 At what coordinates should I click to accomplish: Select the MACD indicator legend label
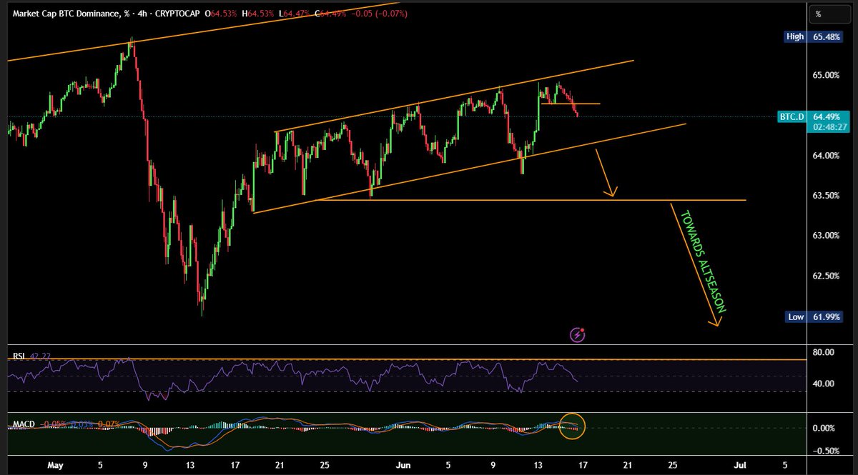pyautogui.click(x=24, y=425)
